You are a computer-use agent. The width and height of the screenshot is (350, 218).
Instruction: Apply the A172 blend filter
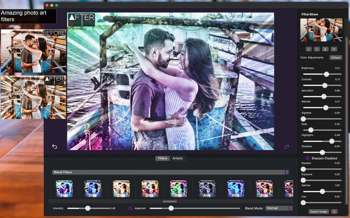point(207,189)
